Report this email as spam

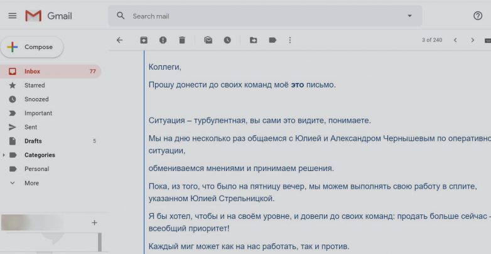coord(163,40)
